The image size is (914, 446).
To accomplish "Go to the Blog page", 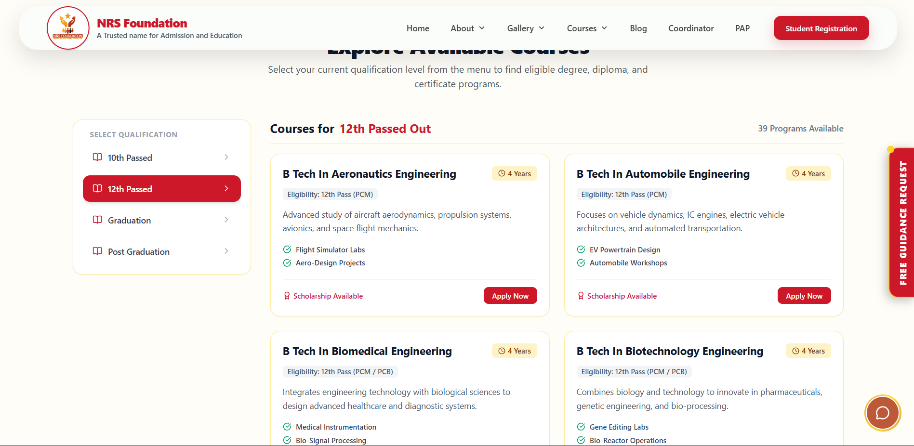I will [x=638, y=28].
